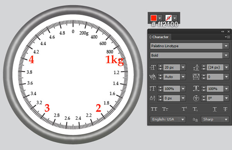Screen dimensions: 232x150
Task: Click the 200g label on the dial
Action: [x=84, y=33]
